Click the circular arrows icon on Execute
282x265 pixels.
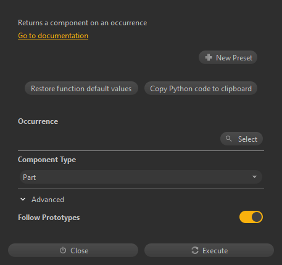coord(195,250)
